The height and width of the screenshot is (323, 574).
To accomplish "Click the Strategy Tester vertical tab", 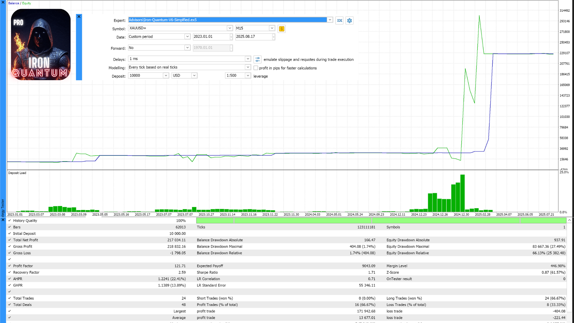I will point(3,208).
